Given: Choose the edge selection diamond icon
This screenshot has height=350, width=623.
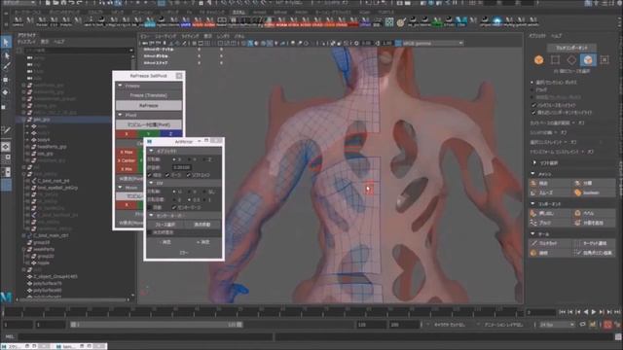Looking at the screenshot, I should [571, 60].
